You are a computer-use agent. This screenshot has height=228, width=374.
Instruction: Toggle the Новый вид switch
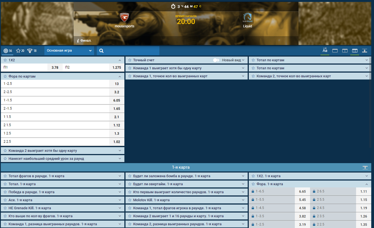coord(216,60)
